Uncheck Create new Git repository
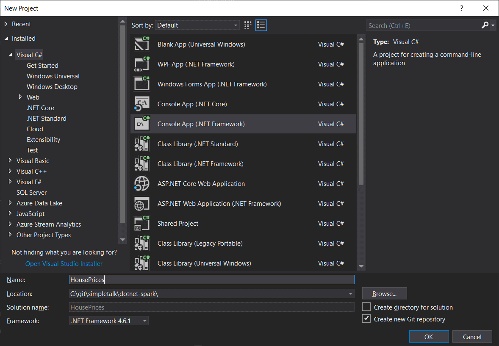 (x=366, y=318)
